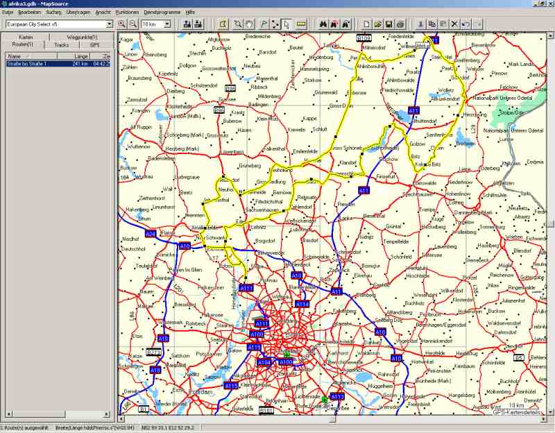
Task: Click the open file folder icon
Action: coord(378,24)
